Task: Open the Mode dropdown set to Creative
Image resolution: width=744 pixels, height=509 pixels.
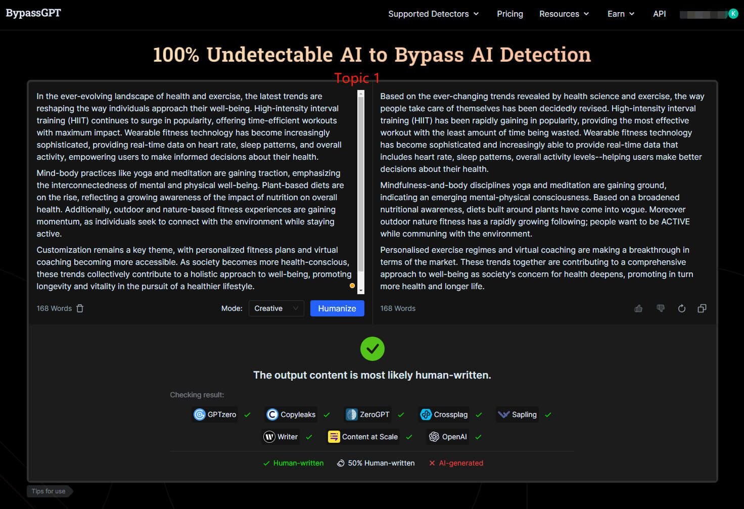Action: pos(276,308)
